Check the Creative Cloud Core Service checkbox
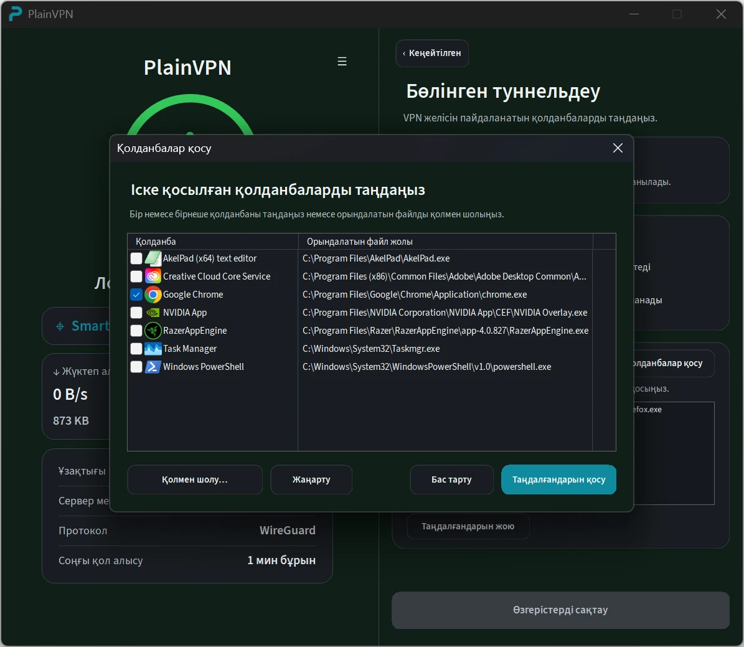 coord(136,276)
